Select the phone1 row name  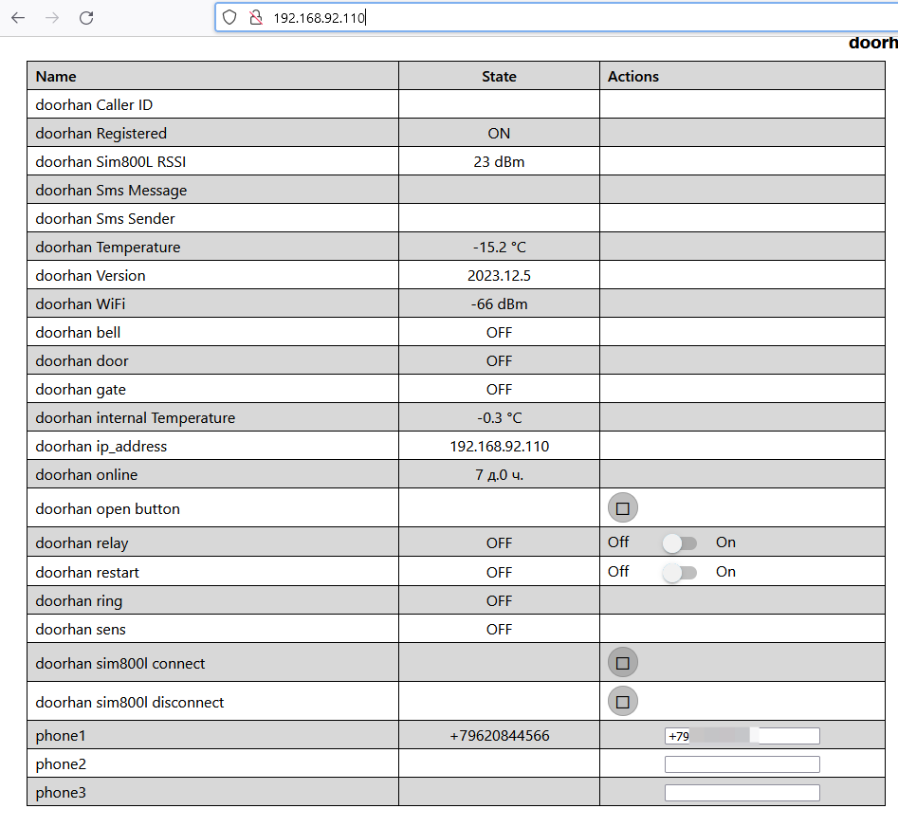tap(60, 736)
